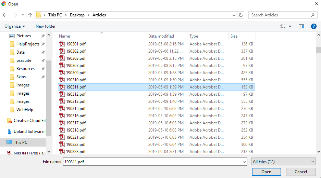Open the Help question mark icon
Image resolution: width=321 pixels, height=178 pixels.
pyautogui.click(x=313, y=26)
